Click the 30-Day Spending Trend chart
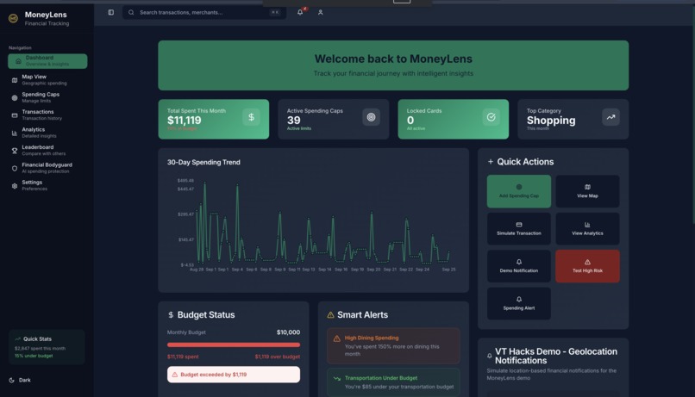 pyautogui.click(x=313, y=220)
